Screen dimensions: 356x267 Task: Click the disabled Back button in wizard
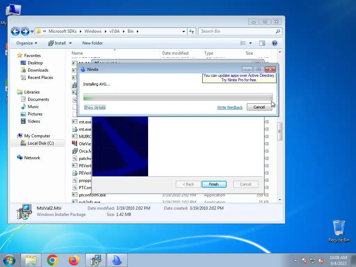188,184
